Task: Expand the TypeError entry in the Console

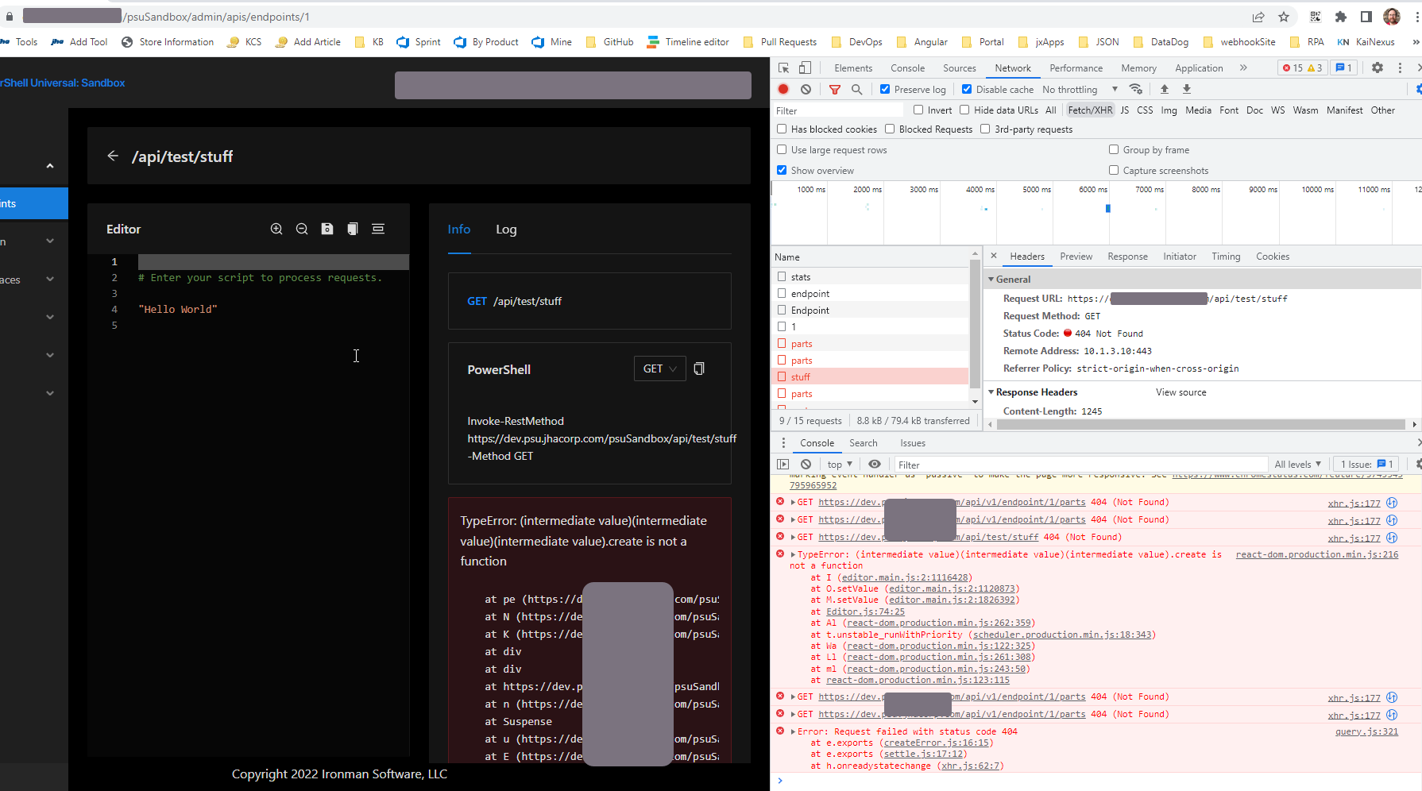Action: pos(791,554)
